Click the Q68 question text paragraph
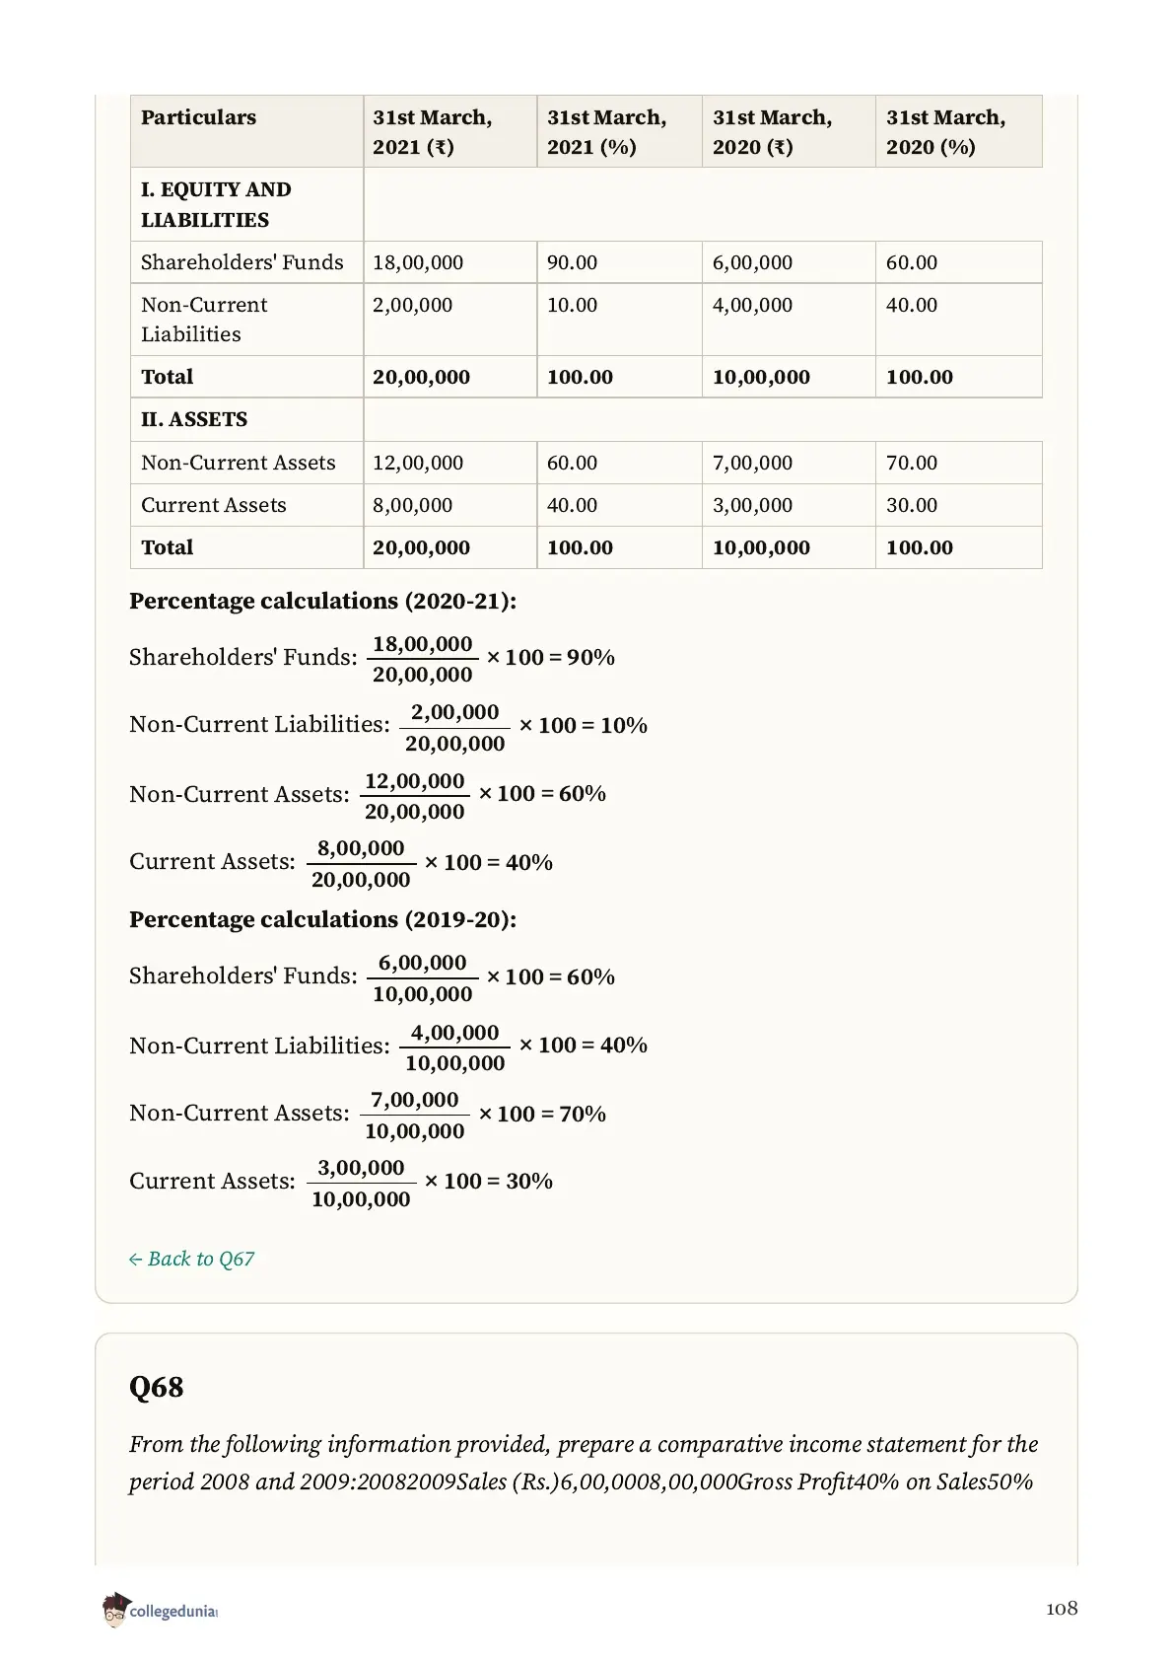 pyautogui.click(x=583, y=1463)
